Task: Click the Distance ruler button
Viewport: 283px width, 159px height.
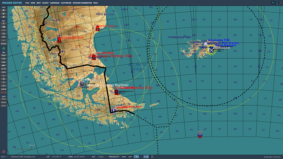Action: pyautogui.click(x=4, y=103)
